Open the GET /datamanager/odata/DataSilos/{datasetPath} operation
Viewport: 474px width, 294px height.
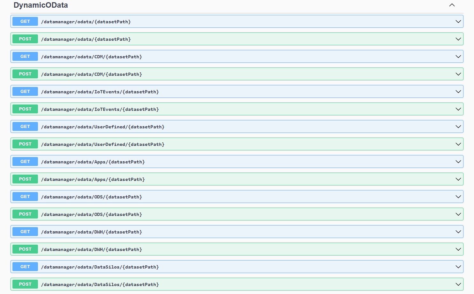[223, 267]
